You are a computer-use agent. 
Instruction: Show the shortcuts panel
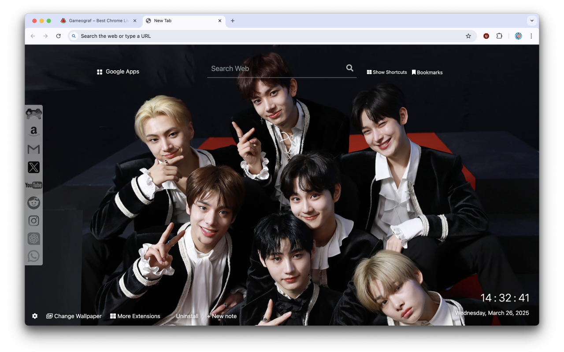click(386, 72)
